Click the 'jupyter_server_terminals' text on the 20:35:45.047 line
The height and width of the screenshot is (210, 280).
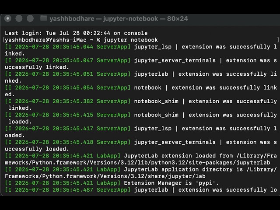(x=175, y=60)
